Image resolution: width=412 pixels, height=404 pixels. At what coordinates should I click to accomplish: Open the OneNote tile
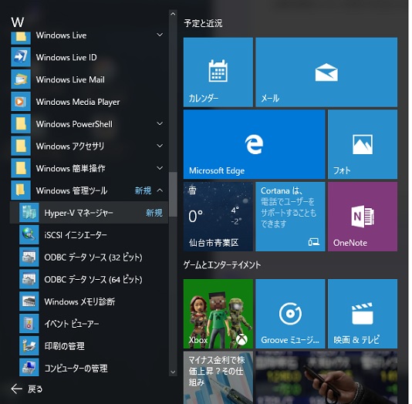363,217
